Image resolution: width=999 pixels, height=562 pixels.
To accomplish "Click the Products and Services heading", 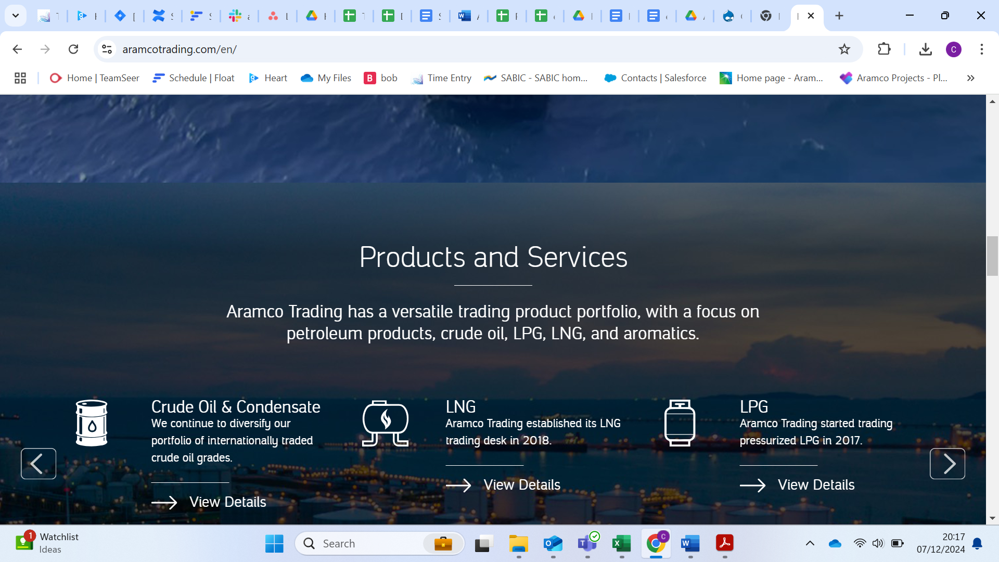I will (493, 257).
